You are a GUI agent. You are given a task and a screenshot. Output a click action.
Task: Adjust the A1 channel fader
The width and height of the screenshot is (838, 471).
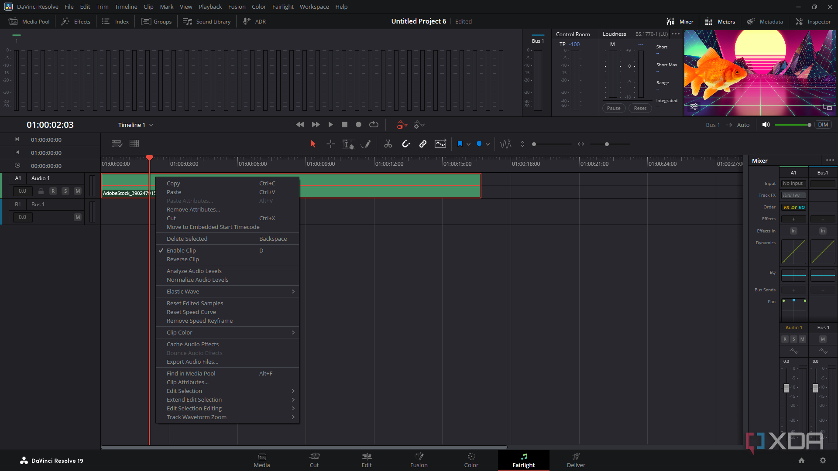click(x=786, y=388)
